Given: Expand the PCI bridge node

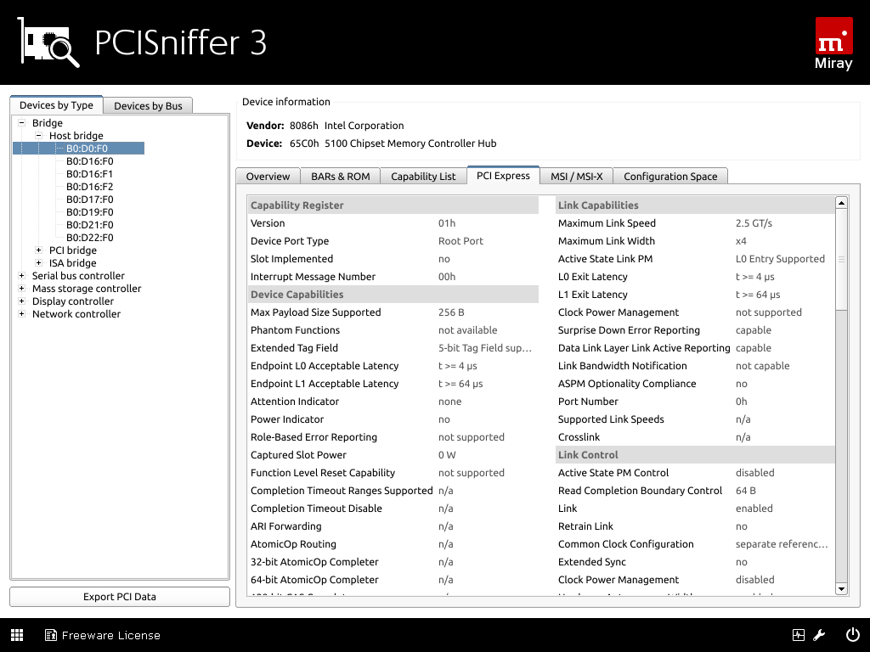Looking at the screenshot, I should pyautogui.click(x=38, y=250).
